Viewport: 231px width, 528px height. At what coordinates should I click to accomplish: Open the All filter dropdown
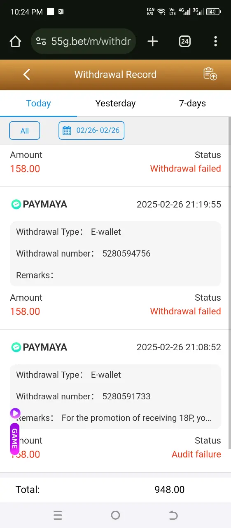pyautogui.click(x=25, y=131)
